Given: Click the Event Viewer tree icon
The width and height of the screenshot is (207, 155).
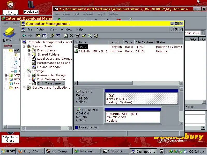Looking at the screenshot, I should (x=34, y=50).
